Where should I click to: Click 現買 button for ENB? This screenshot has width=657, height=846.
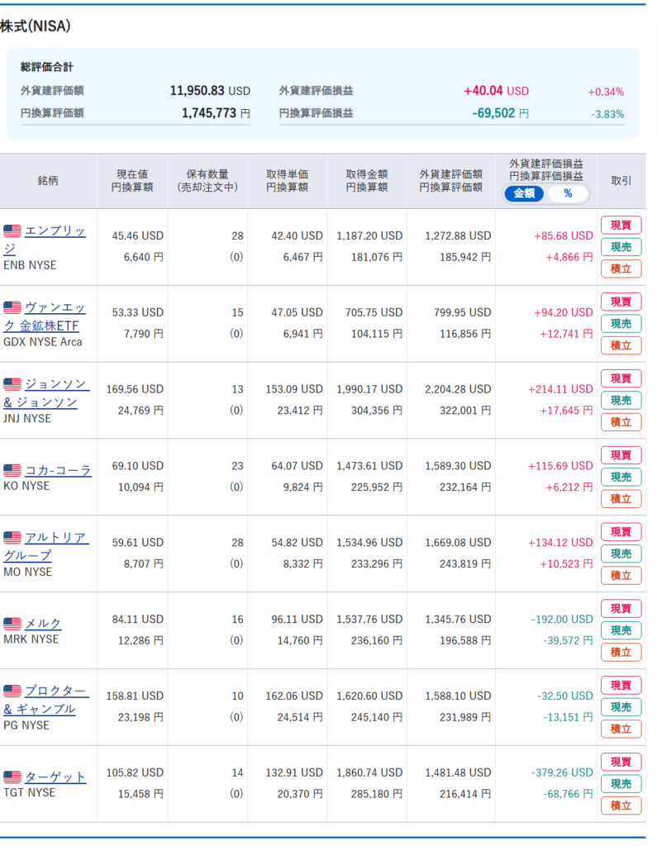coord(621,225)
